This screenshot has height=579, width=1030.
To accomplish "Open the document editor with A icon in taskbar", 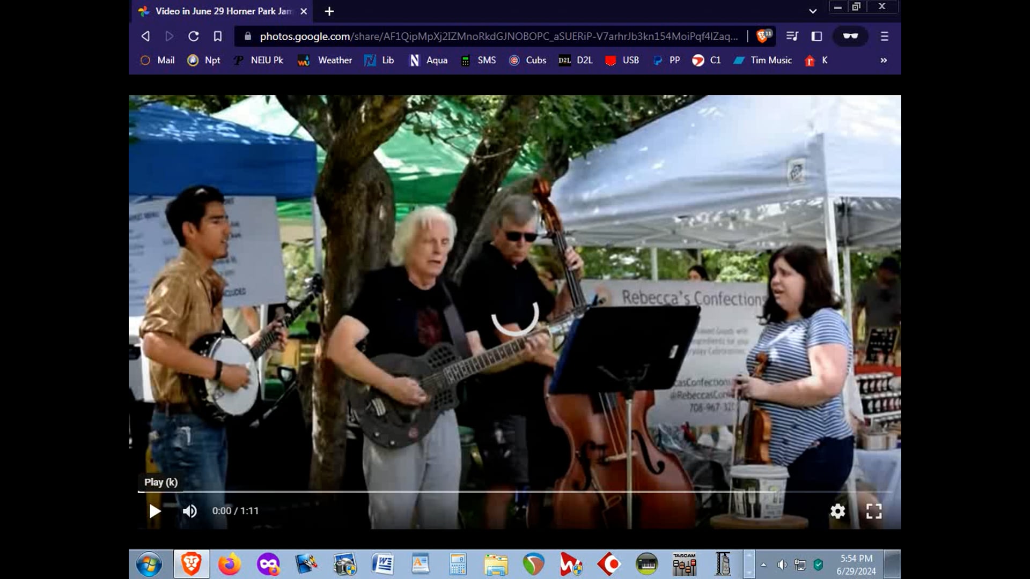I will 420,564.
